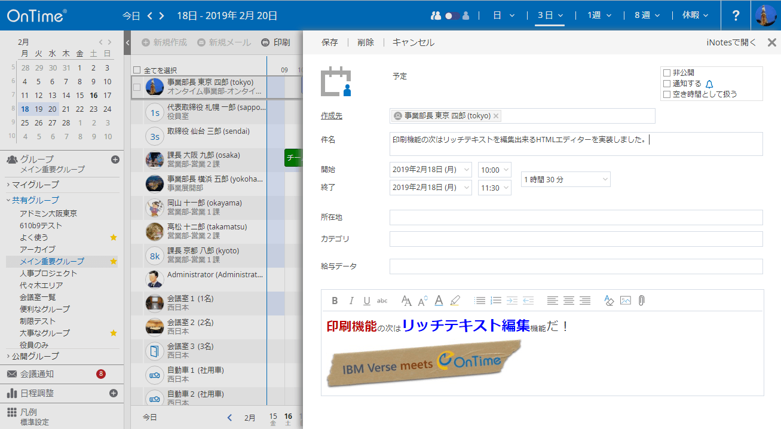Screen dimensions: 781x429
Task: Insert an image via the picture icon
Action: (x=625, y=300)
